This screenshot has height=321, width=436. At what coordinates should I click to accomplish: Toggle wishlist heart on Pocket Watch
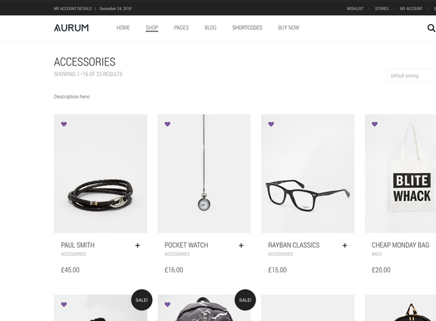(168, 124)
